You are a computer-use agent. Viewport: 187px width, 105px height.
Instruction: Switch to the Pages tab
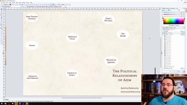click(164, 28)
